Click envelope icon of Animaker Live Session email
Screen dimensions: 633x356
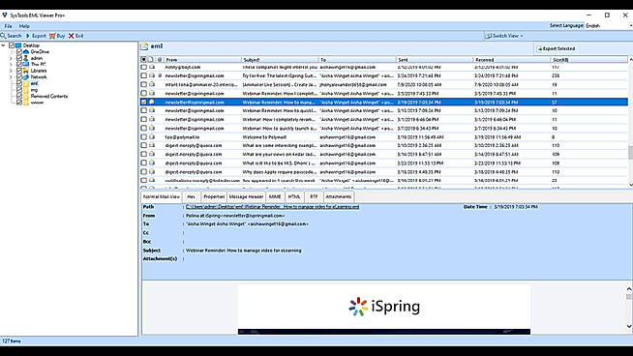tap(152, 84)
